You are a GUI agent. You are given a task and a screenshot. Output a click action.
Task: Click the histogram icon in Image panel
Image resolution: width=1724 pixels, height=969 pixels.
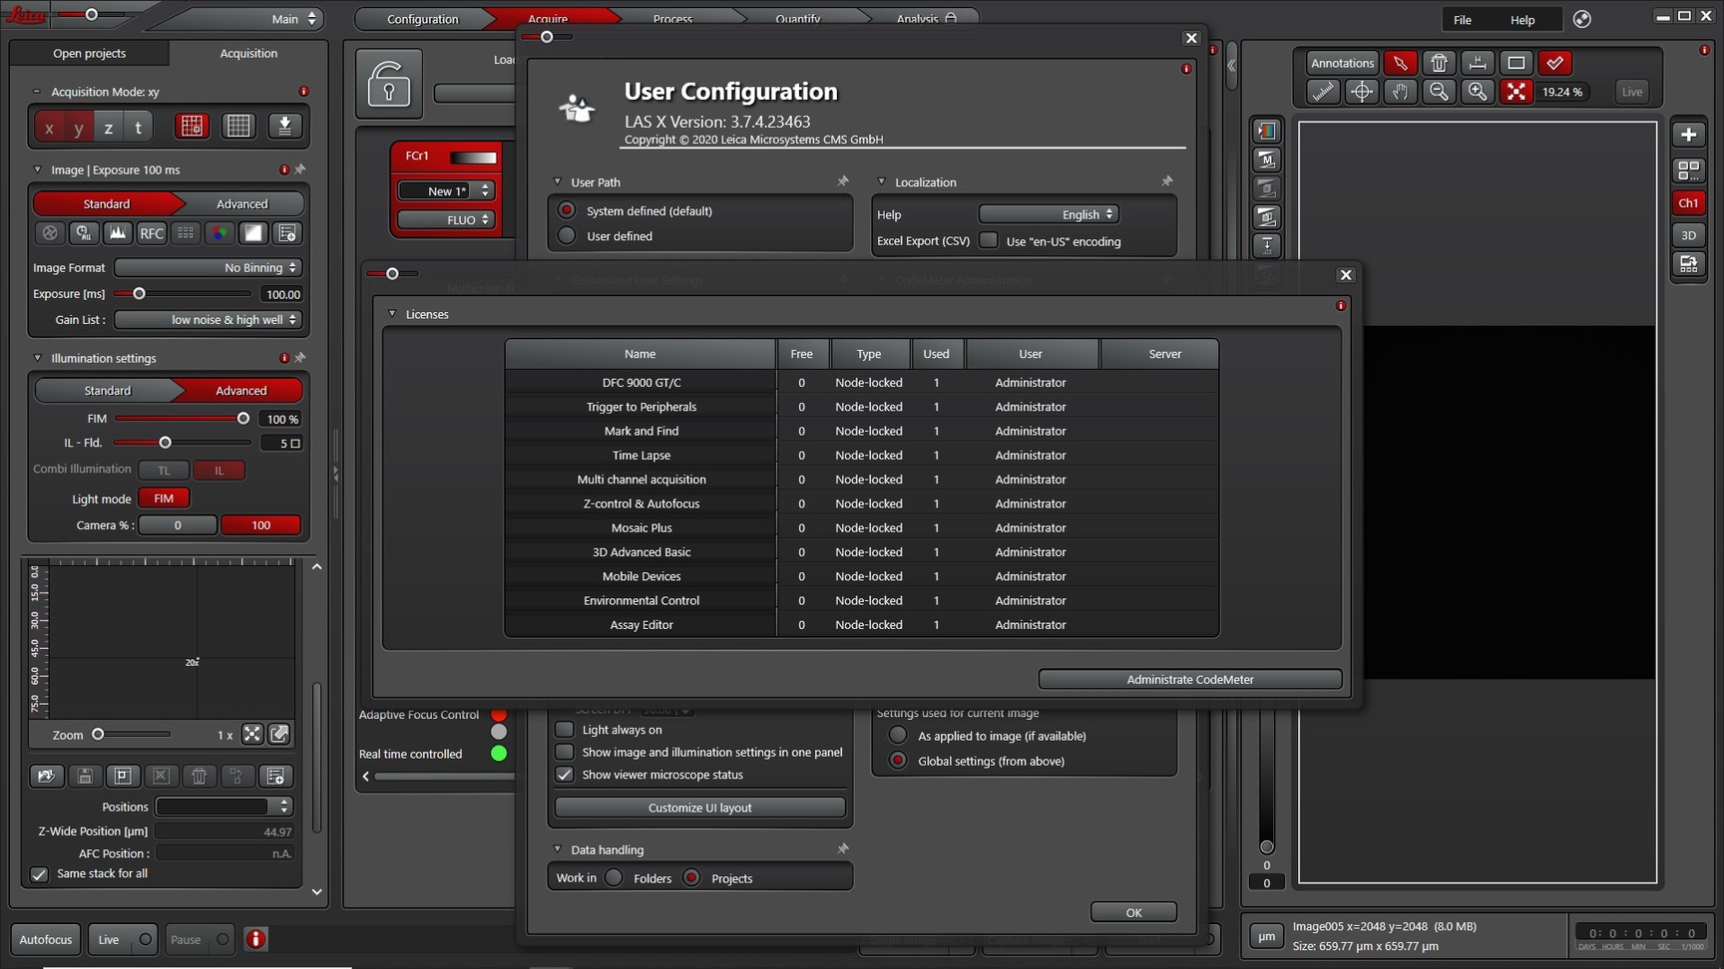click(x=118, y=233)
